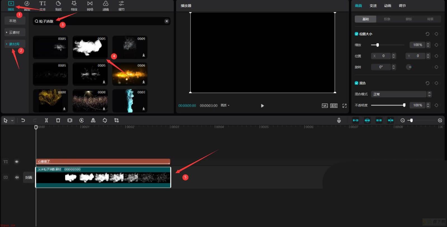Select the split clip tool
Image resolution: width=447 pixels, height=227 pixels.
click(46, 120)
